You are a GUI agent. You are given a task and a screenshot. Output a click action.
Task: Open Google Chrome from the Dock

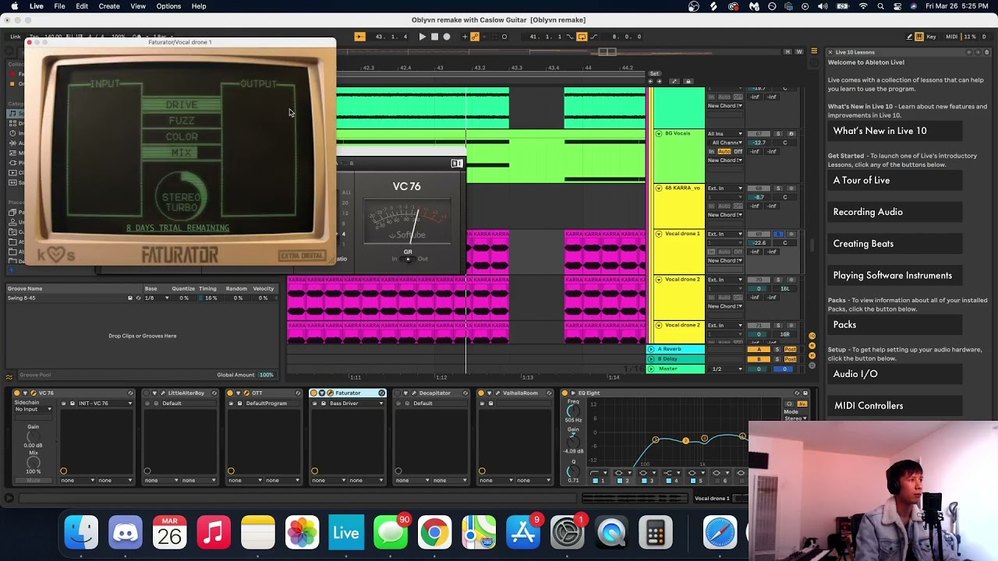coord(434,534)
